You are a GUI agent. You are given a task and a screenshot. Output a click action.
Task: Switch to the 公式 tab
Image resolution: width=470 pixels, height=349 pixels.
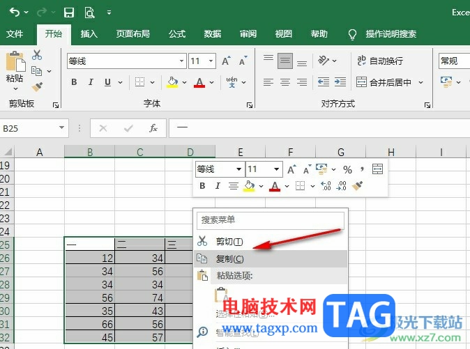[177, 34]
